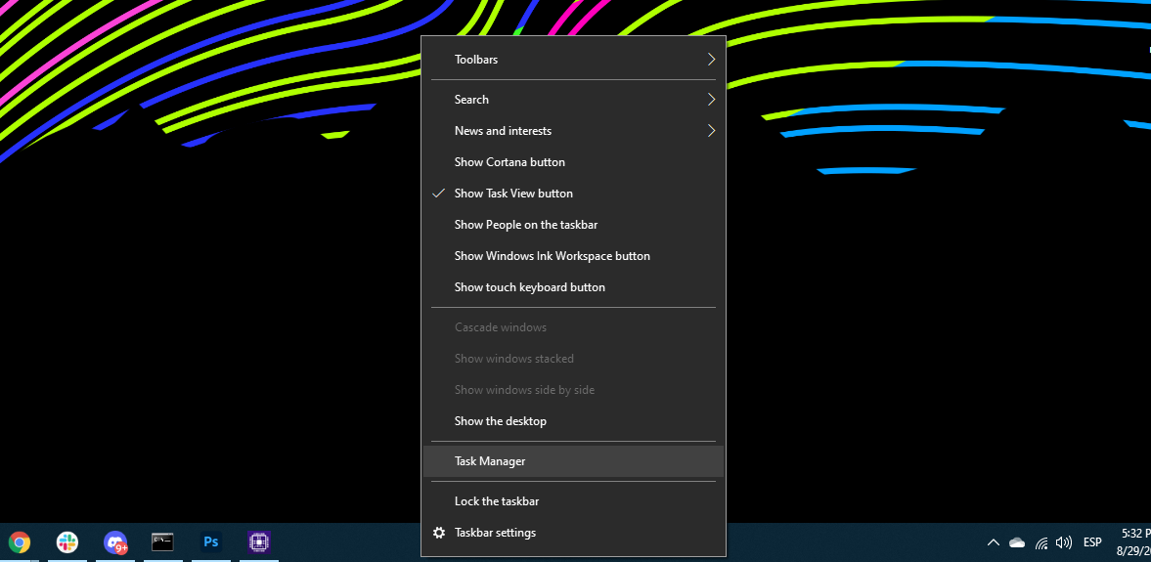Enable Show Windows Ink Workspace button
The image size is (1151, 562).
click(573, 256)
